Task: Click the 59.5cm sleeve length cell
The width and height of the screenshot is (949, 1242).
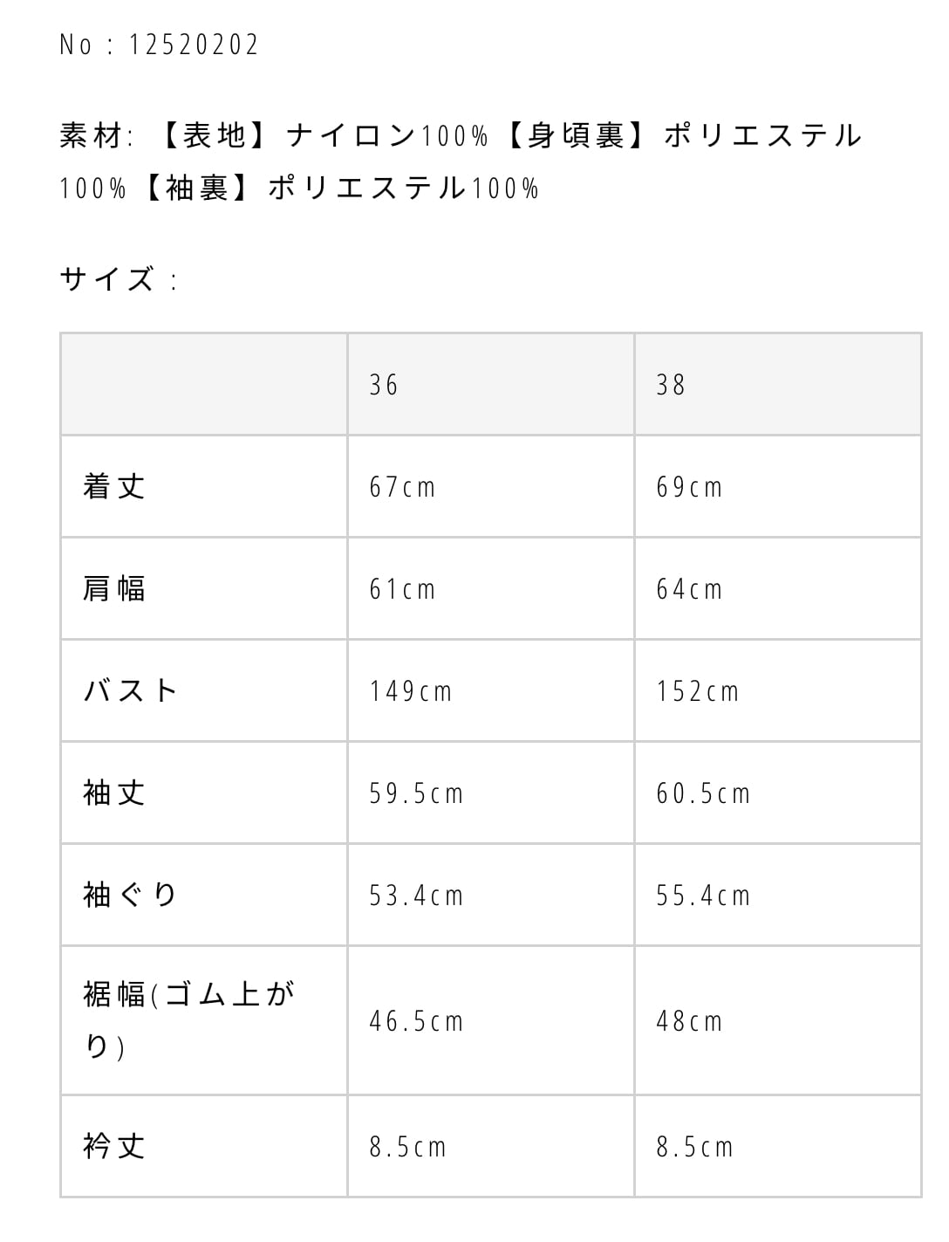Action: click(x=416, y=793)
